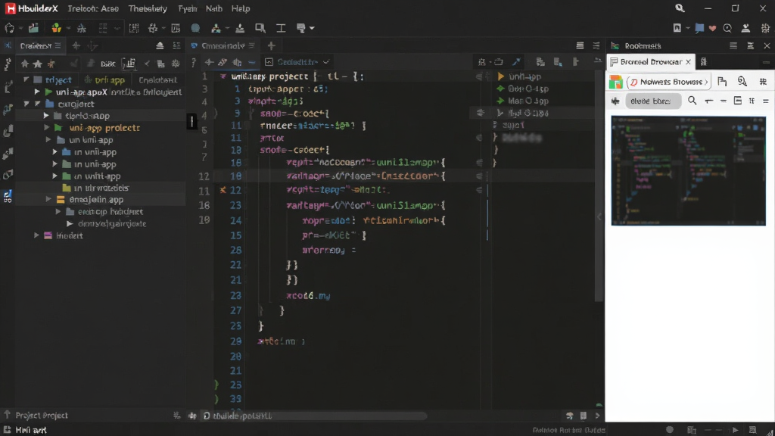775x436 pixels.
Task: Click the teal circle icon in main toolbar
Action: click(x=195, y=28)
